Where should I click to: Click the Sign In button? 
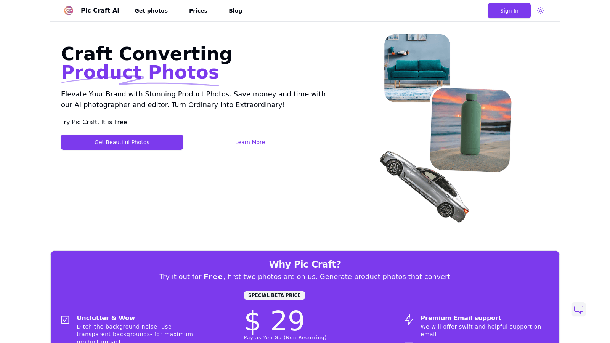[x=509, y=11]
